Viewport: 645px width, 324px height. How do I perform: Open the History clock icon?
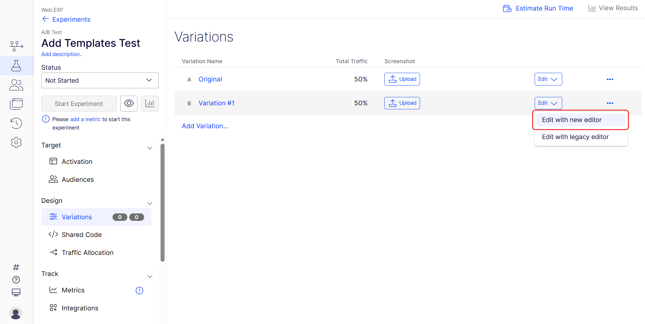pyautogui.click(x=16, y=123)
